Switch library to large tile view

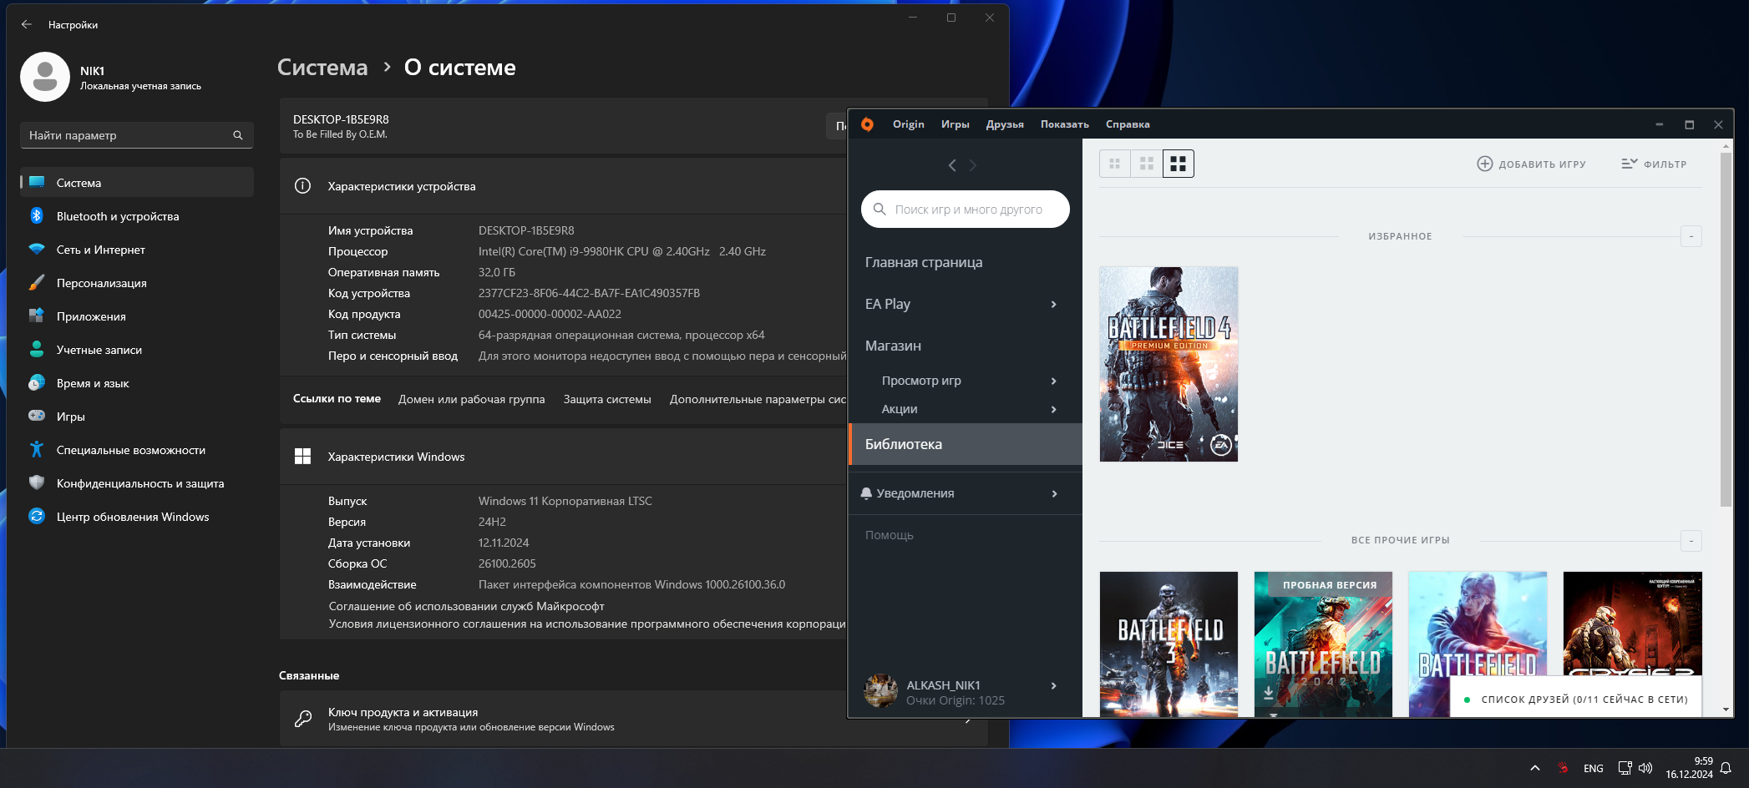(1179, 164)
